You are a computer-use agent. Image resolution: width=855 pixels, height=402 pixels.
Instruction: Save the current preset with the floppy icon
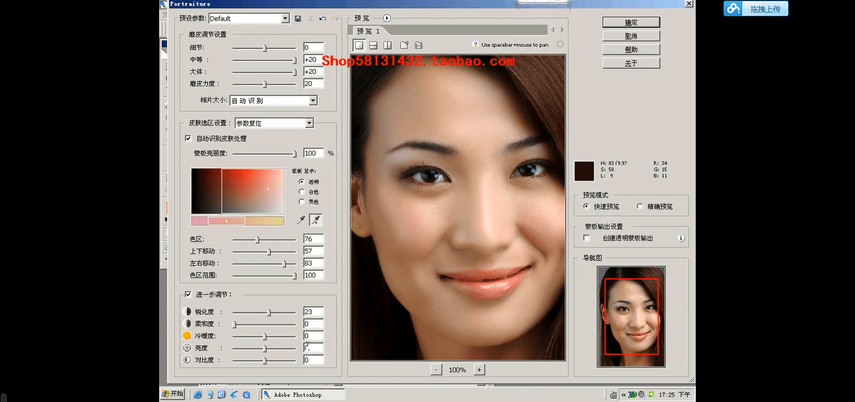point(298,19)
